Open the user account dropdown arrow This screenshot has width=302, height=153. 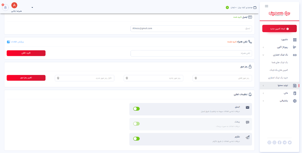[x=32, y=8]
